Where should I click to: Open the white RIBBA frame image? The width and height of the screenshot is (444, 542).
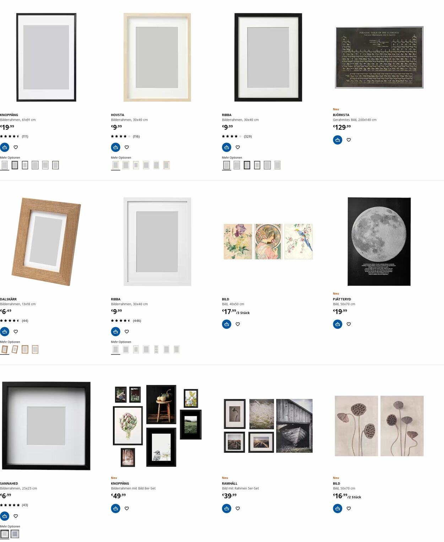click(157, 242)
